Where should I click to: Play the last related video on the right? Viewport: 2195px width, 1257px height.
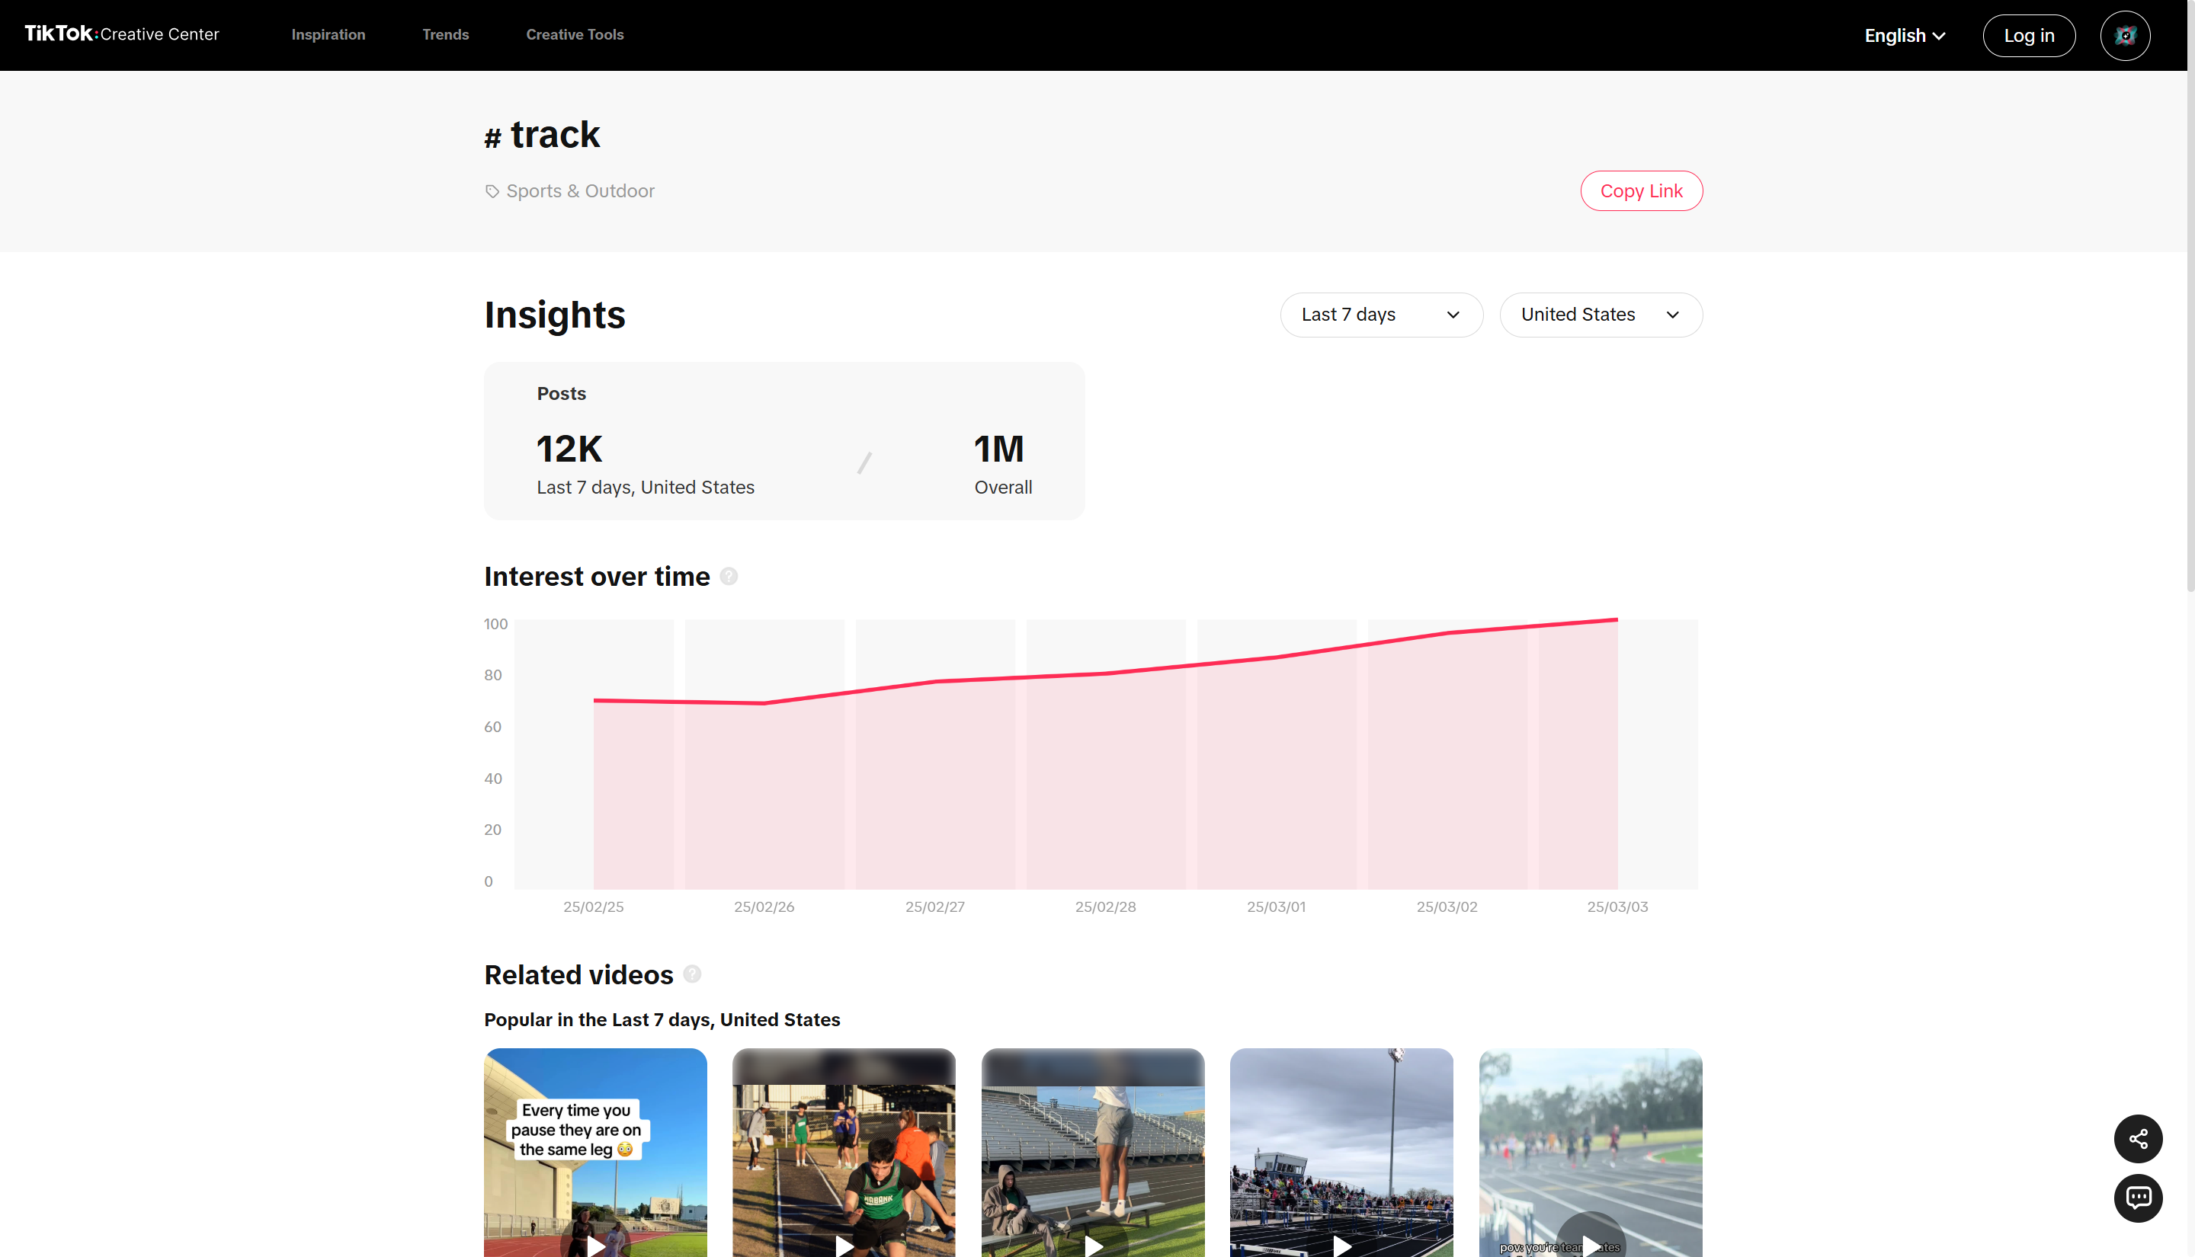point(1590,1243)
